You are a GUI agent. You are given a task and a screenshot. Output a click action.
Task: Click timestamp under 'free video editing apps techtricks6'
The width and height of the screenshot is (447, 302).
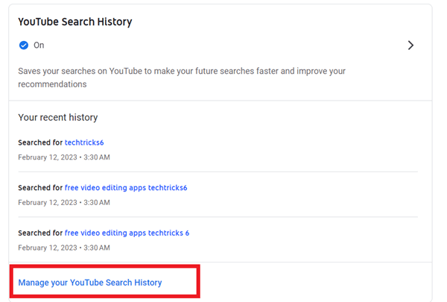pyautogui.click(x=64, y=202)
